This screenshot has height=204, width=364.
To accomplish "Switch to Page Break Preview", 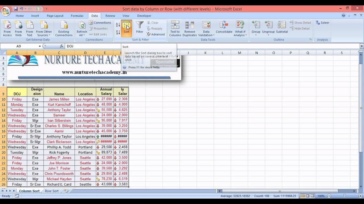I will tap(313, 196).
